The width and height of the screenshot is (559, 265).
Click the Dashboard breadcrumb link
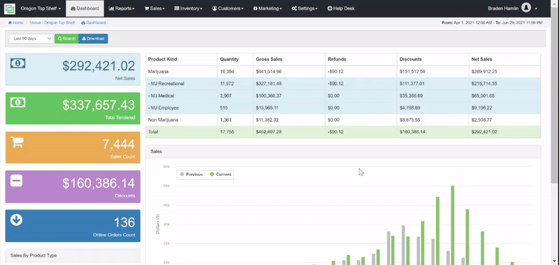coord(94,23)
